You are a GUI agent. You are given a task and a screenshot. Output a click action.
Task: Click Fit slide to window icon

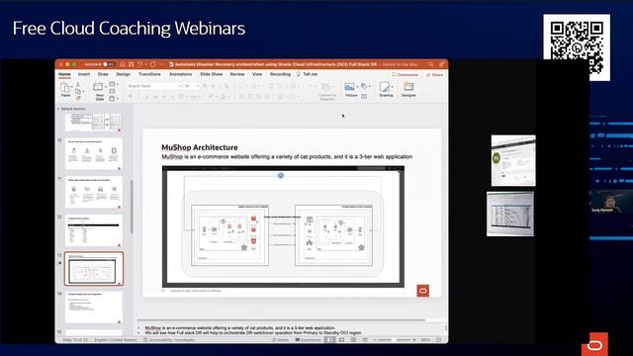pos(439,340)
